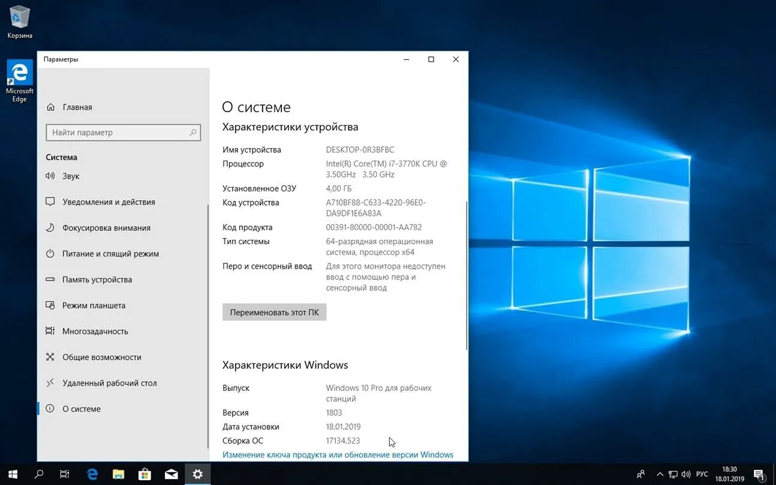
Task: Click the icon beside Уведомления и действия
Action: (x=50, y=202)
